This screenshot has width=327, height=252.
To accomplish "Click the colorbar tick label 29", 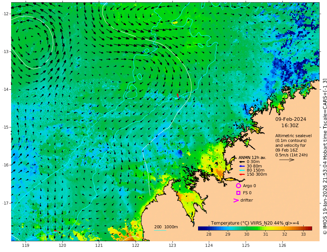I will click(x=228, y=234).
